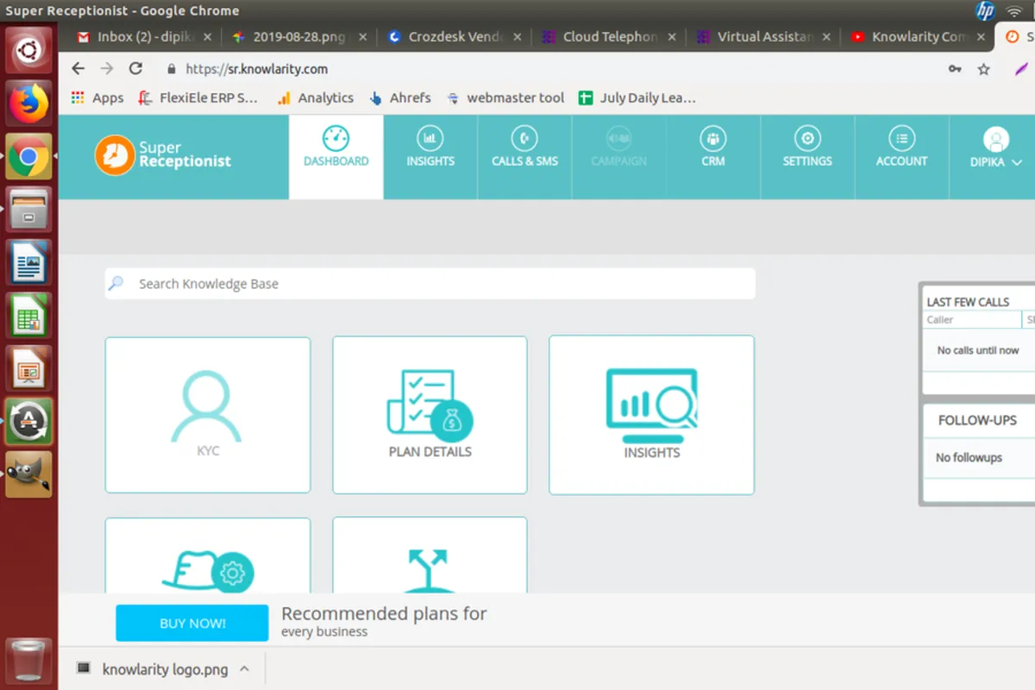Screen dimensions: 1035x690
Task: Click the search magnifier icon
Action: (116, 283)
